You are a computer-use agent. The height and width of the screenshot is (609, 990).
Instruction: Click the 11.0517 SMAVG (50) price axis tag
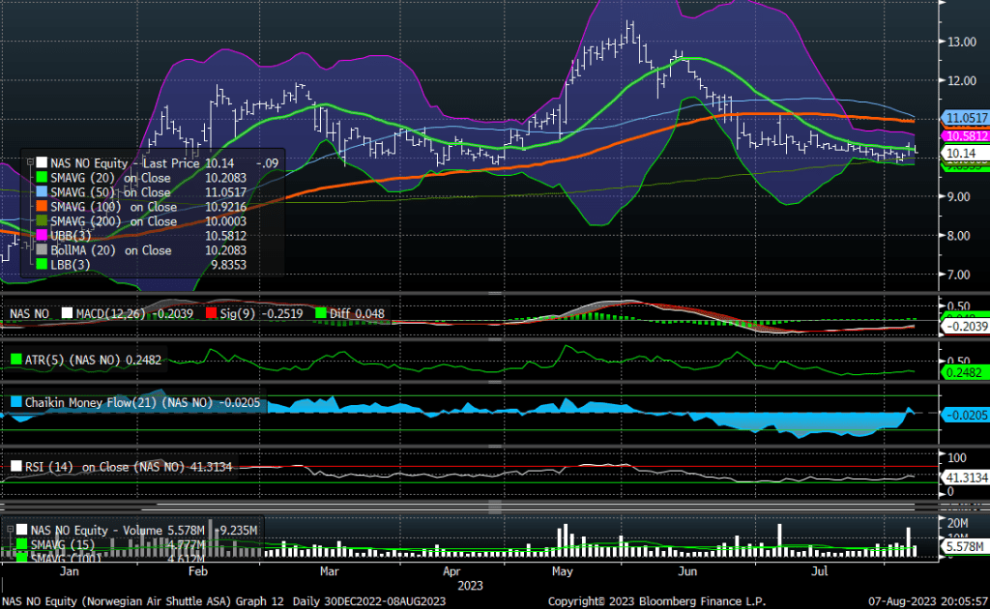click(966, 118)
